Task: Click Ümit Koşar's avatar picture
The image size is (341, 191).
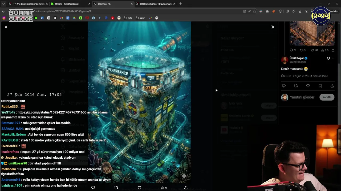Action: [x=285, y=60]
